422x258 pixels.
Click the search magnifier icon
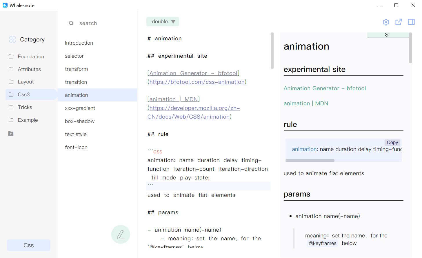click(x=71, y=23)
